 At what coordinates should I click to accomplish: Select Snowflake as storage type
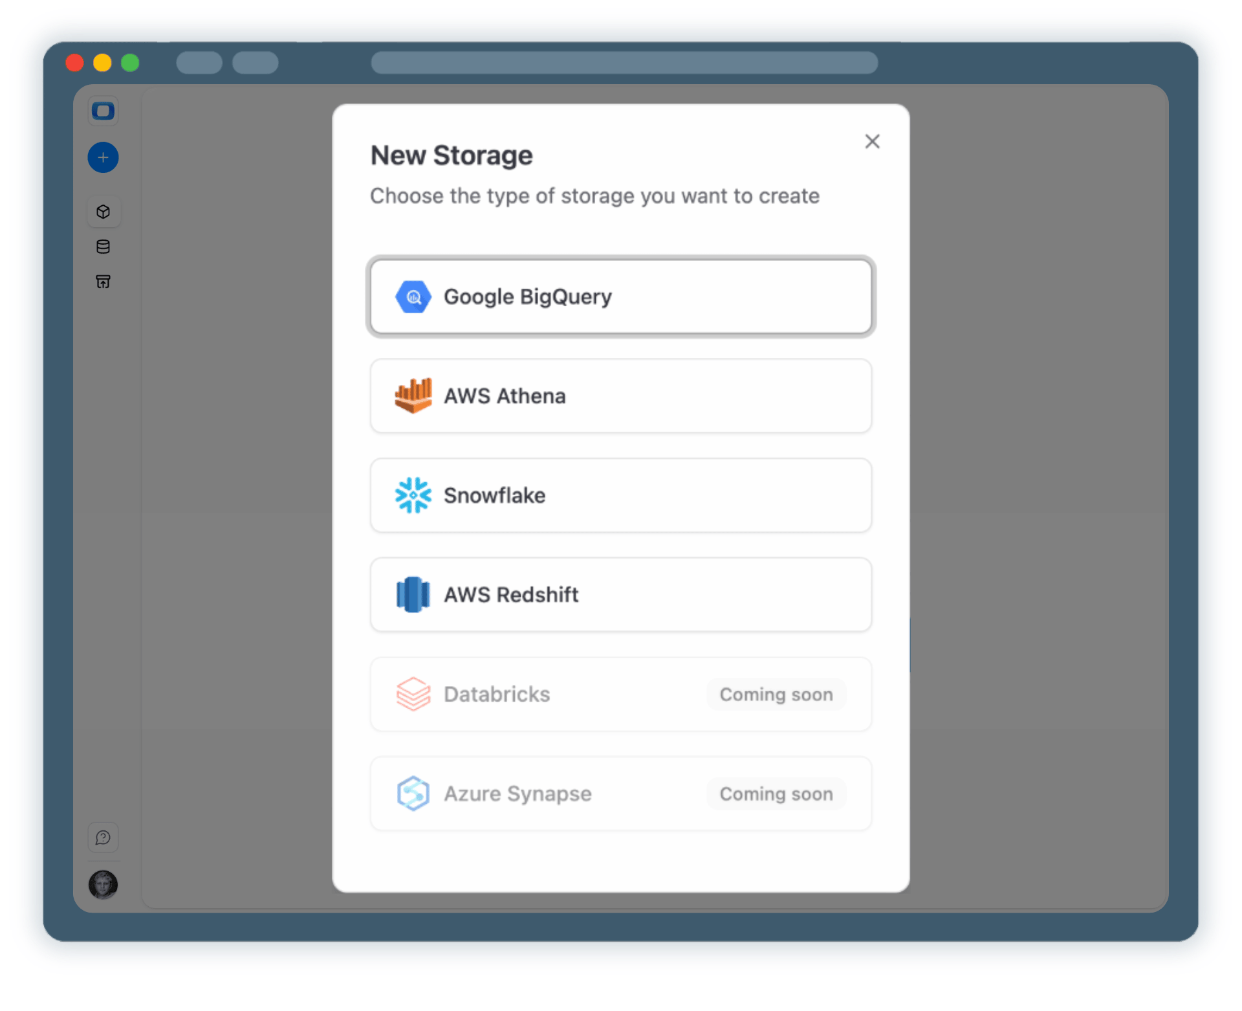coord(620,495)
